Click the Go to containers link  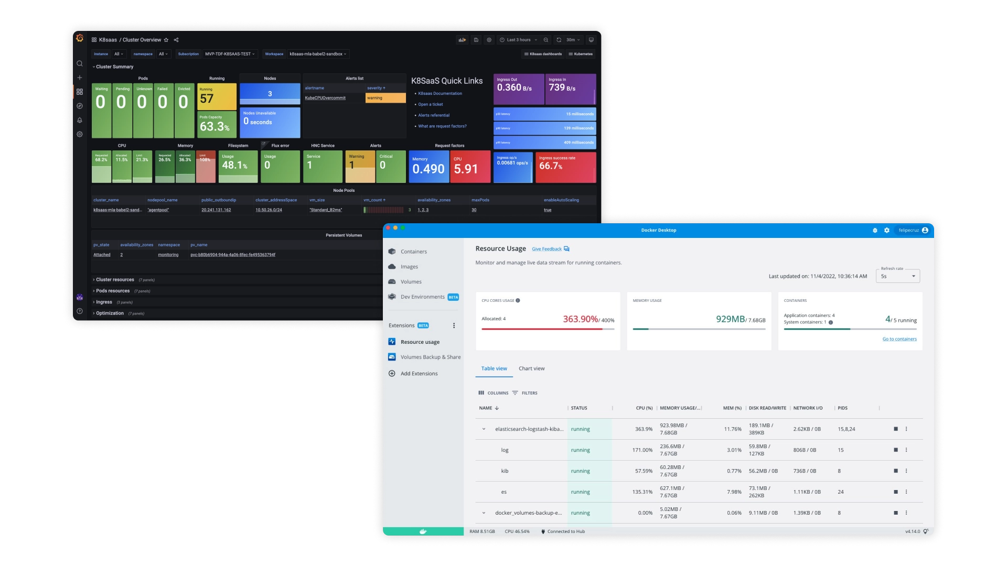tap(899, 339)
